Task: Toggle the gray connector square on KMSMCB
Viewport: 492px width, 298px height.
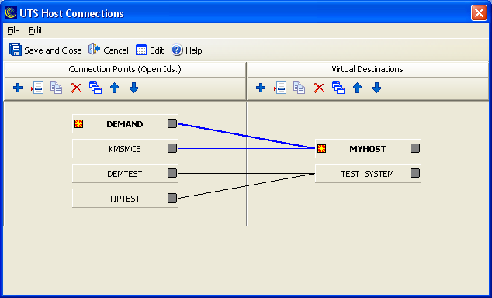Action: click(172, 148)
